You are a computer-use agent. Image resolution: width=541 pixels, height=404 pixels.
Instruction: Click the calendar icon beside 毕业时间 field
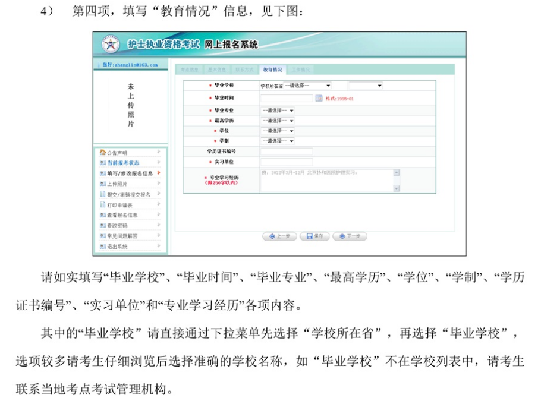click(x=319, y=99)
